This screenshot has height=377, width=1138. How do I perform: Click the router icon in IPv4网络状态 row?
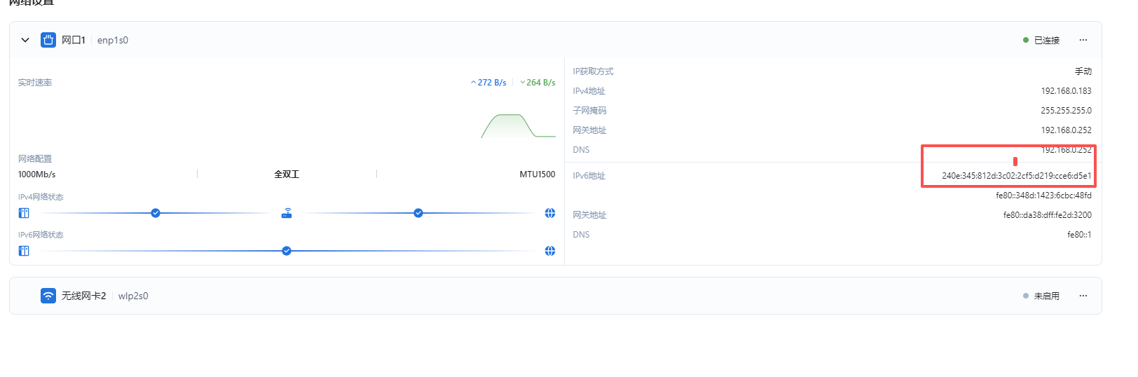(287, 213)
